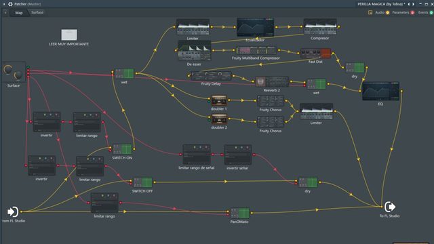434x244 pixels.
Task: Select the Fast Dist plugin node
Action: coord(315,54)
